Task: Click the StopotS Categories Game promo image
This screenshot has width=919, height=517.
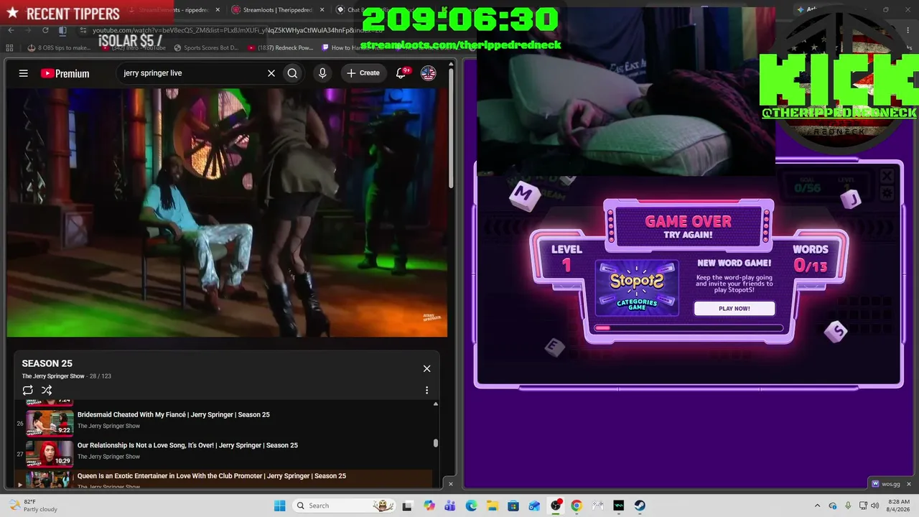Action: (x=637, y=287)
